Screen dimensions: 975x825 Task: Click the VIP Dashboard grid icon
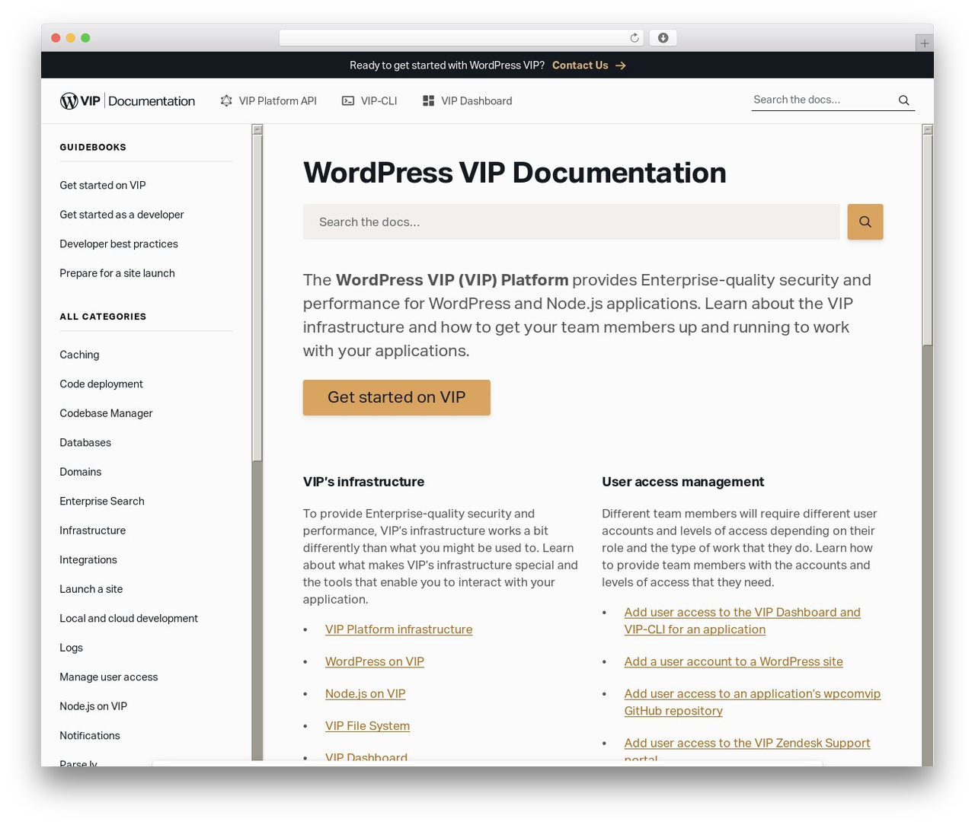(428, 100)
